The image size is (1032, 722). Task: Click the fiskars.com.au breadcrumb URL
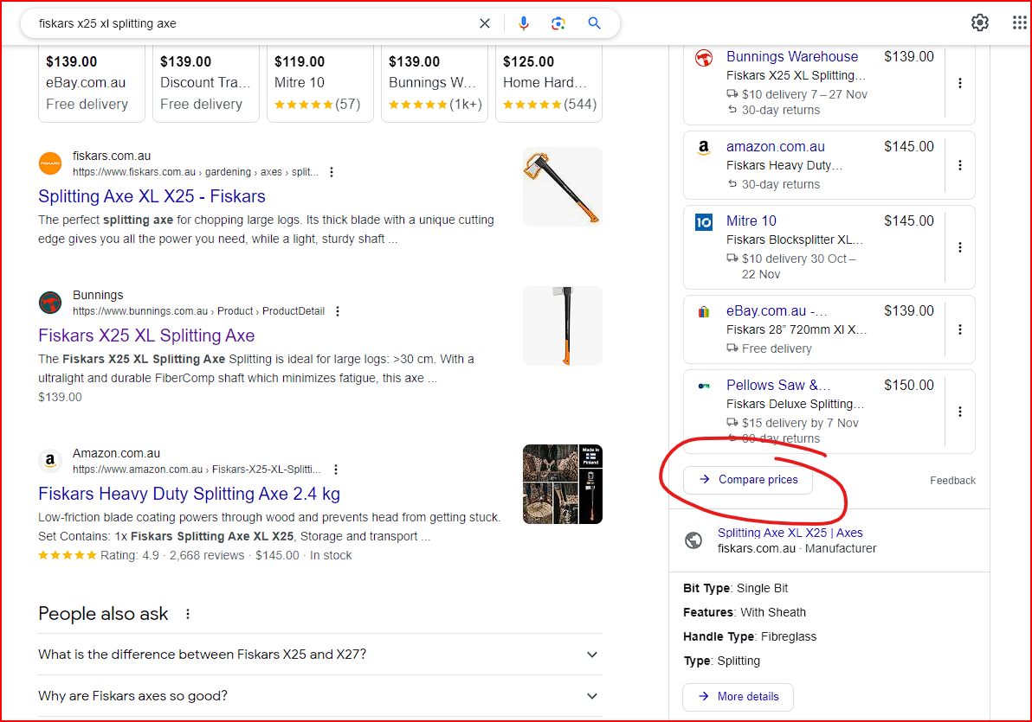[x=196, y=172]
